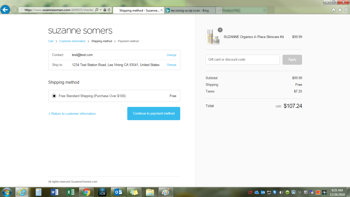Change the Contact email
Image resolution: width=350 pixels, height=197 pixels.
[x=171, y=55]
